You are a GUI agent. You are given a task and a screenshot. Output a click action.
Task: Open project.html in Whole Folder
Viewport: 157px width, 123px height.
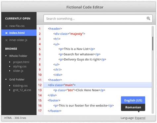coord(21,62)
